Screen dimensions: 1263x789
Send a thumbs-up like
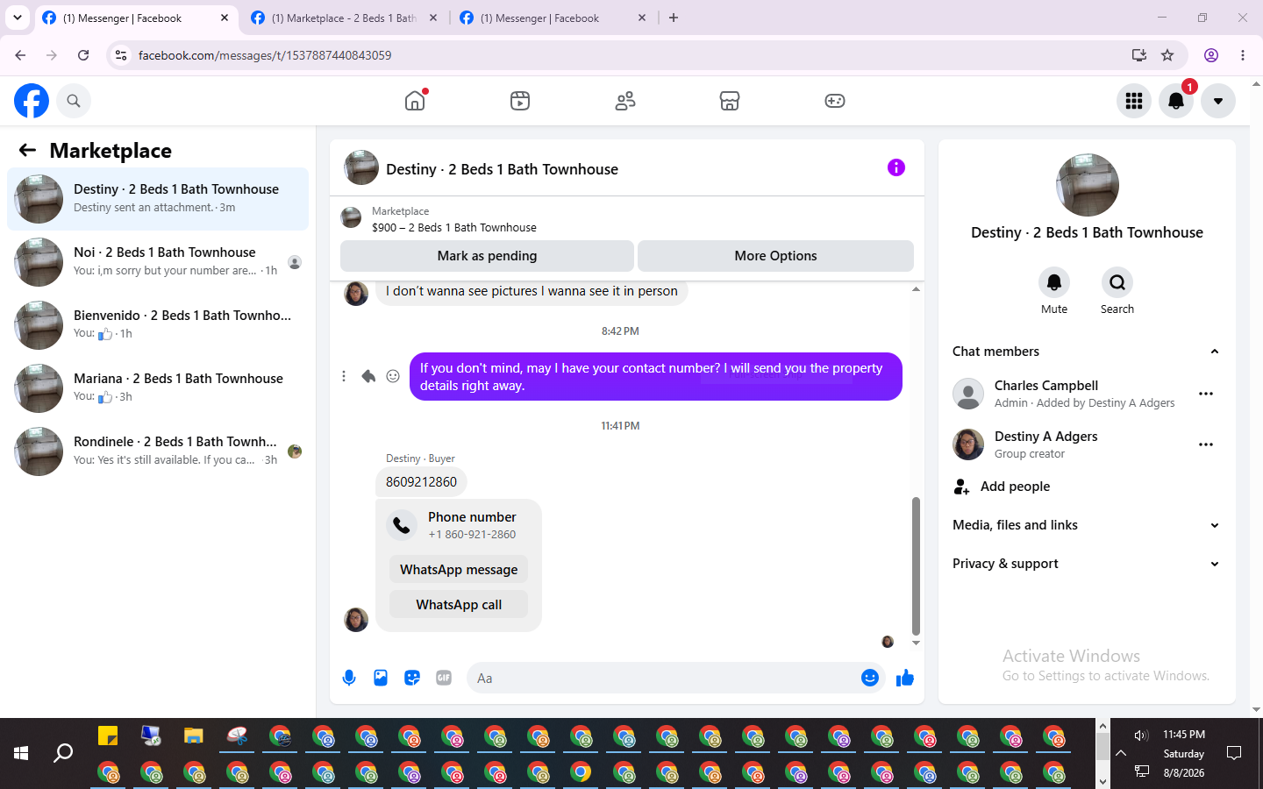point(905,678)
